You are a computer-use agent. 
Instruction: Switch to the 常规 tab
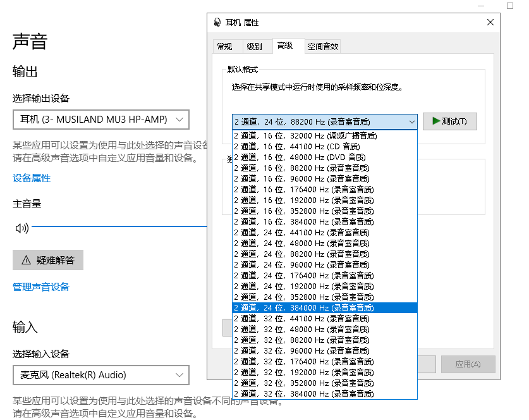224,46
